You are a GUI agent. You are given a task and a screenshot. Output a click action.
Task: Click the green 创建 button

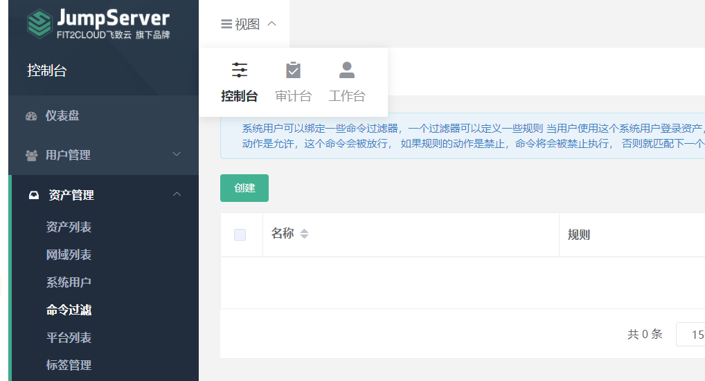[x=244, y=188]
